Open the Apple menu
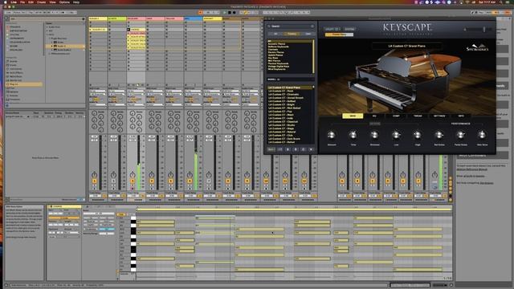This screenshot has width=514, height=289. pos(6,2)
